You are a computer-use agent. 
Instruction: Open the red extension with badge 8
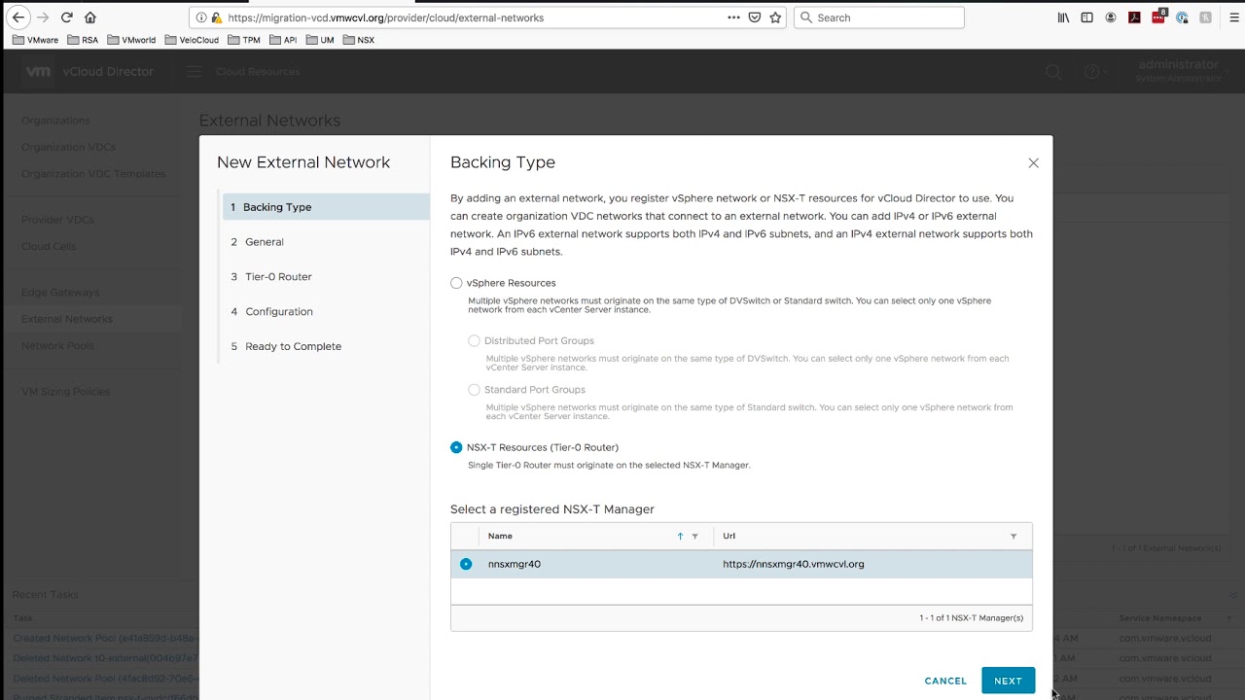tap(1158, 17)
